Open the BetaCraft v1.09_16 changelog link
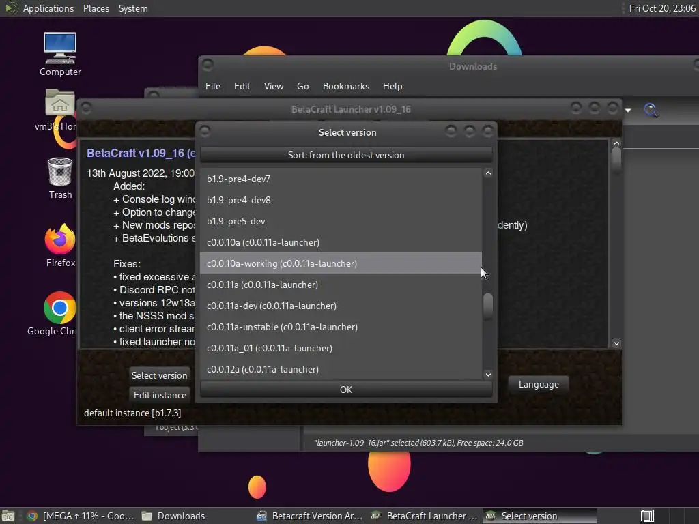This screenshot has width=699, height=524. click(x=141, y=153)
